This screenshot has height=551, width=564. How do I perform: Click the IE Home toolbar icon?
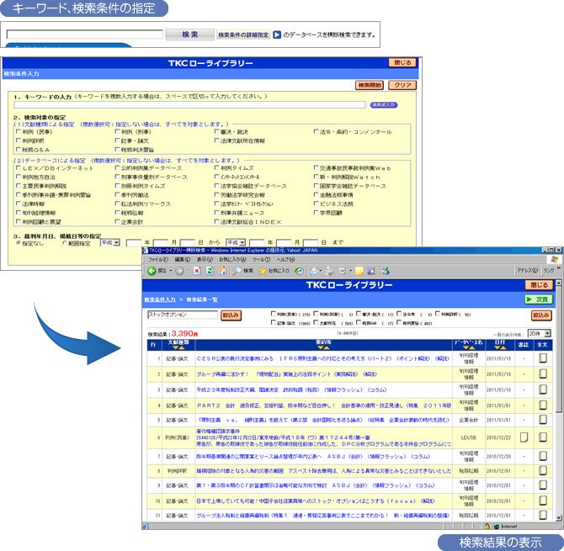tap(221, 271)
